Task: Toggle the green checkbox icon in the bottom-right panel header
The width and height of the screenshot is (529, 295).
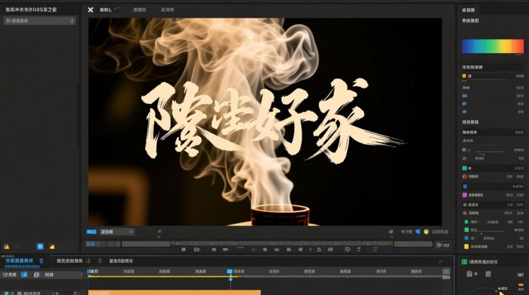Action: (464, 262)
